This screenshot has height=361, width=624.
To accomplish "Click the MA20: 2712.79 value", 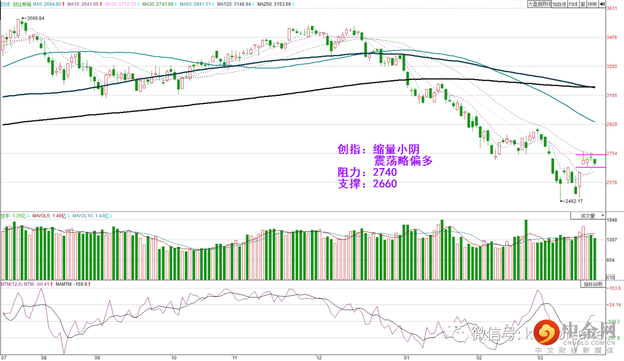I will [122, 4].
